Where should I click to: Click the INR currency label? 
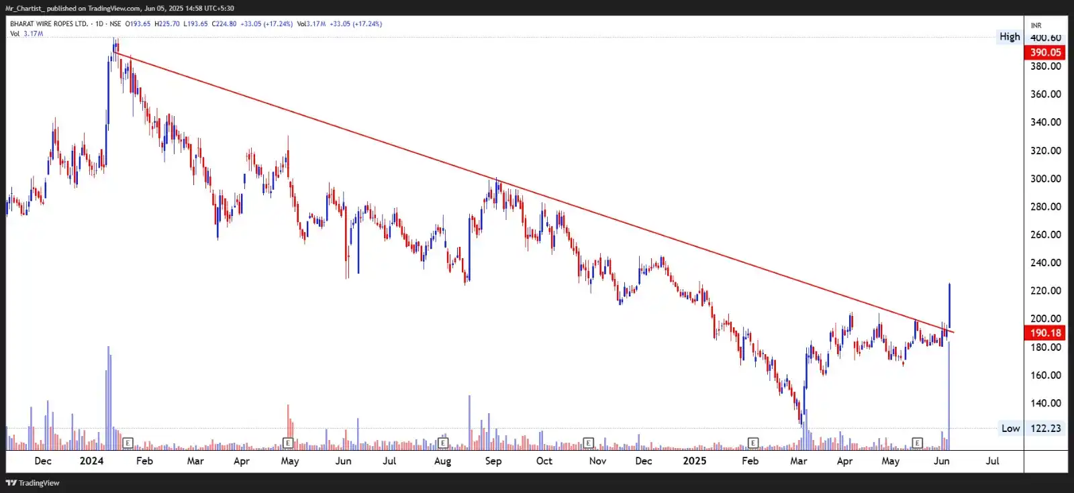pyautogui.click(x=1036, y=25)
